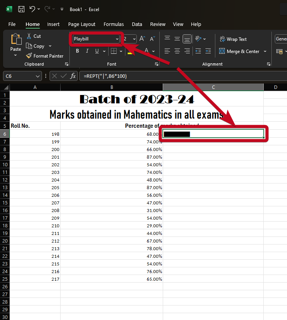Open the Data tab
The height and width of the screenshot is (320, 287).
[137, 24]
